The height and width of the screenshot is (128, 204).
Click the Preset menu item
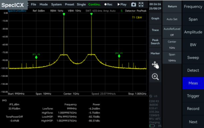coord(69,4)
